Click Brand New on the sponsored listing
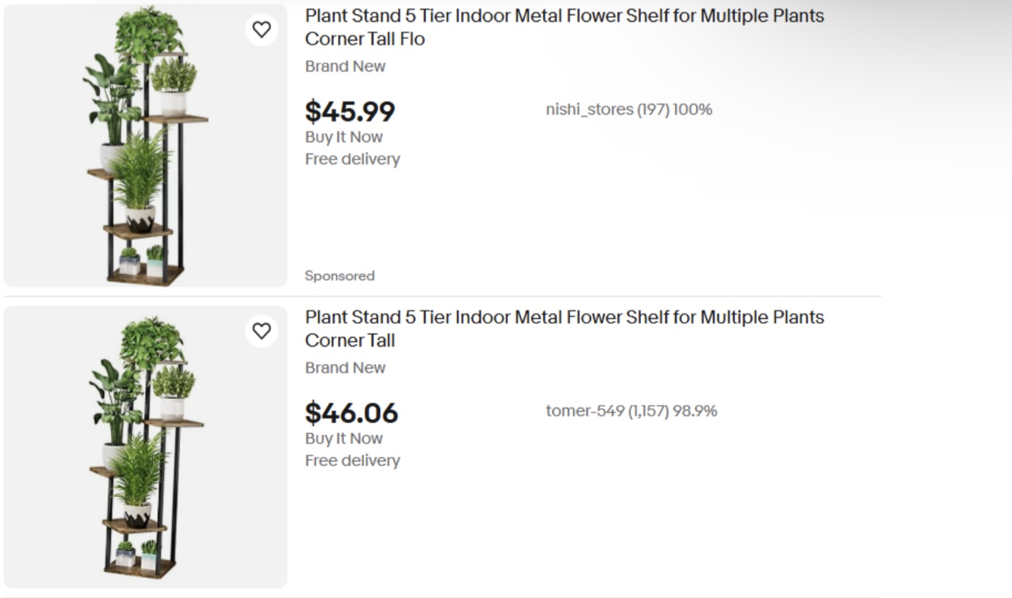Image resolution: width=1012 pixels, height=598 pixels. pyautogui.click(x=345, y=66)
